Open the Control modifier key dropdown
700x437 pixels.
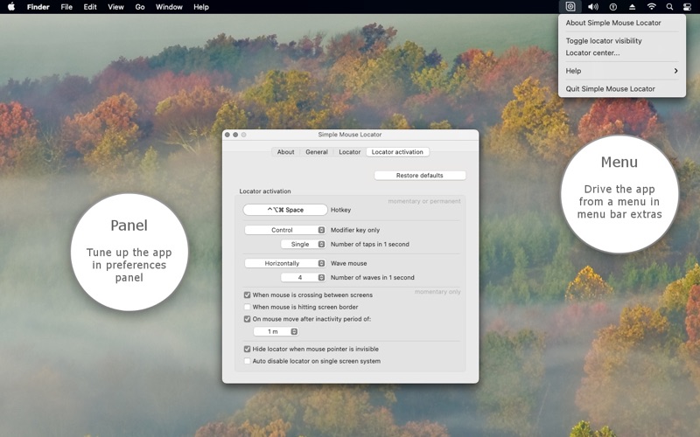click(x=284, y=231)
